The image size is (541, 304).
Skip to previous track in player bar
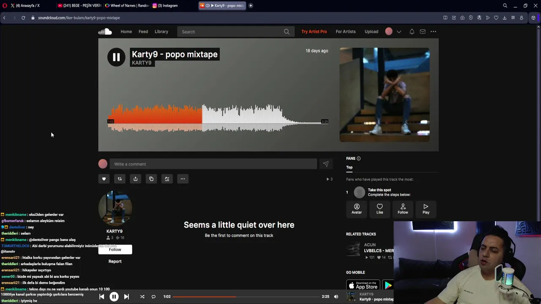pos(102,297)
